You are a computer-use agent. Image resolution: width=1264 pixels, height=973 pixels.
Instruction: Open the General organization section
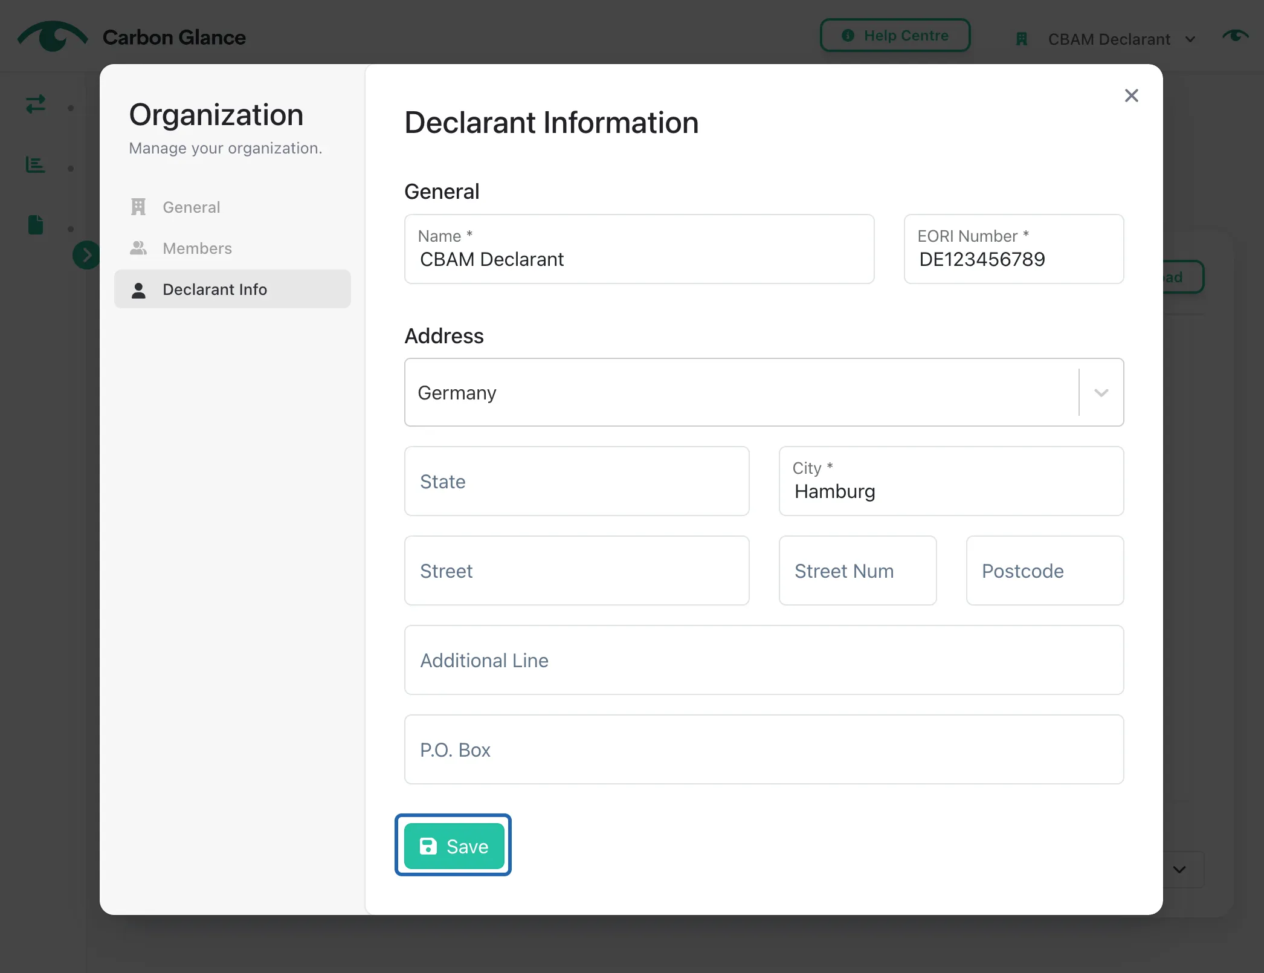pos(233,207)
